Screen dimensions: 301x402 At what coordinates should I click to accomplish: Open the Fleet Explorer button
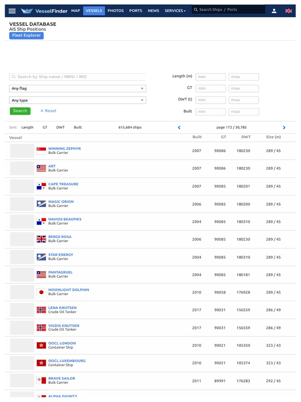click(26, 35)
